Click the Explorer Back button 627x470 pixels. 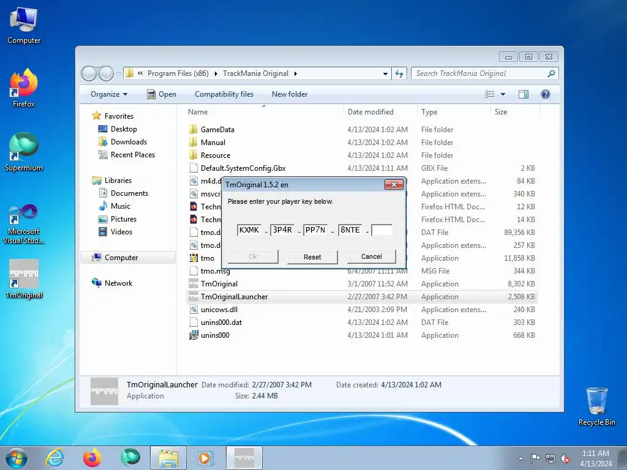[x=89, y=73]
